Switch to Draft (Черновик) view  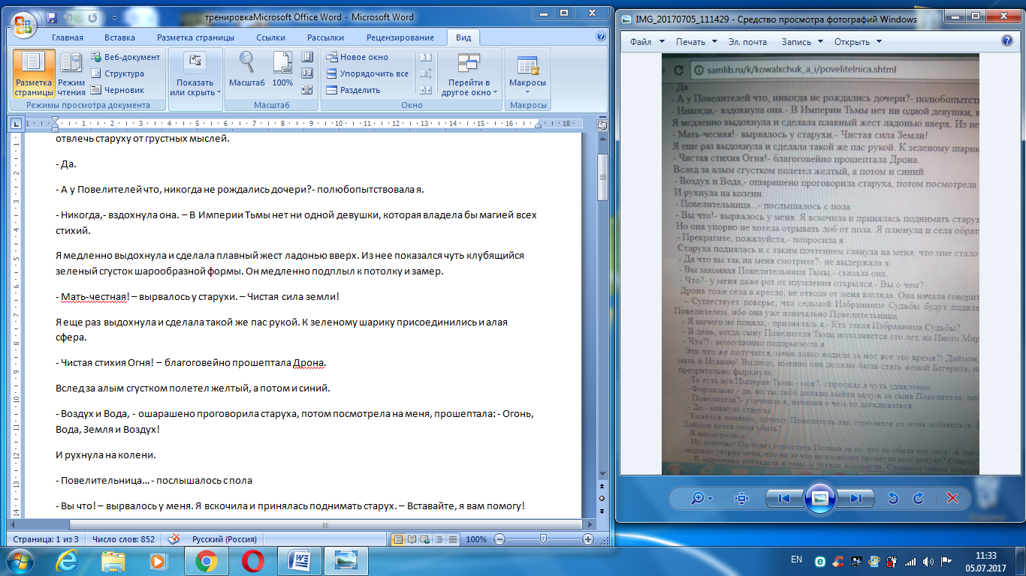[118, 90]
